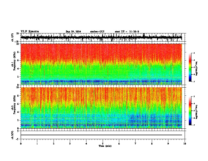The height and width of the screenshot is (161, 208).
Task: Click time axis tick label "0"
Action: tap(21, 144)
